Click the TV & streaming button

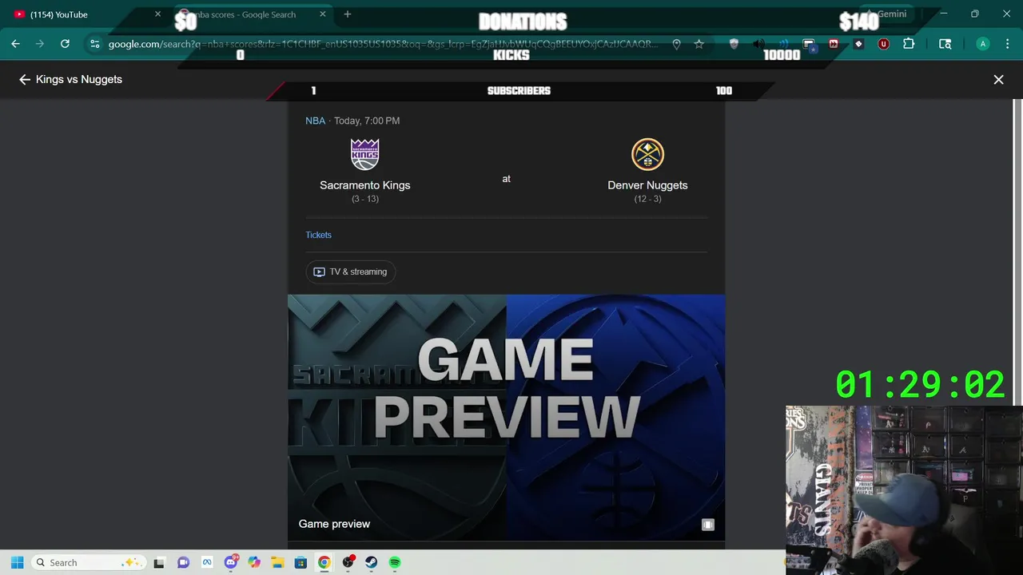350,272
